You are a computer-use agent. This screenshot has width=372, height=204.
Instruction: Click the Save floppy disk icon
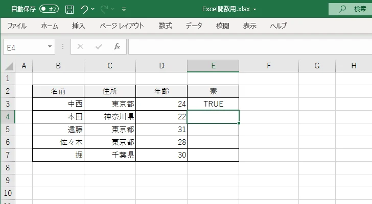[69, 9]
